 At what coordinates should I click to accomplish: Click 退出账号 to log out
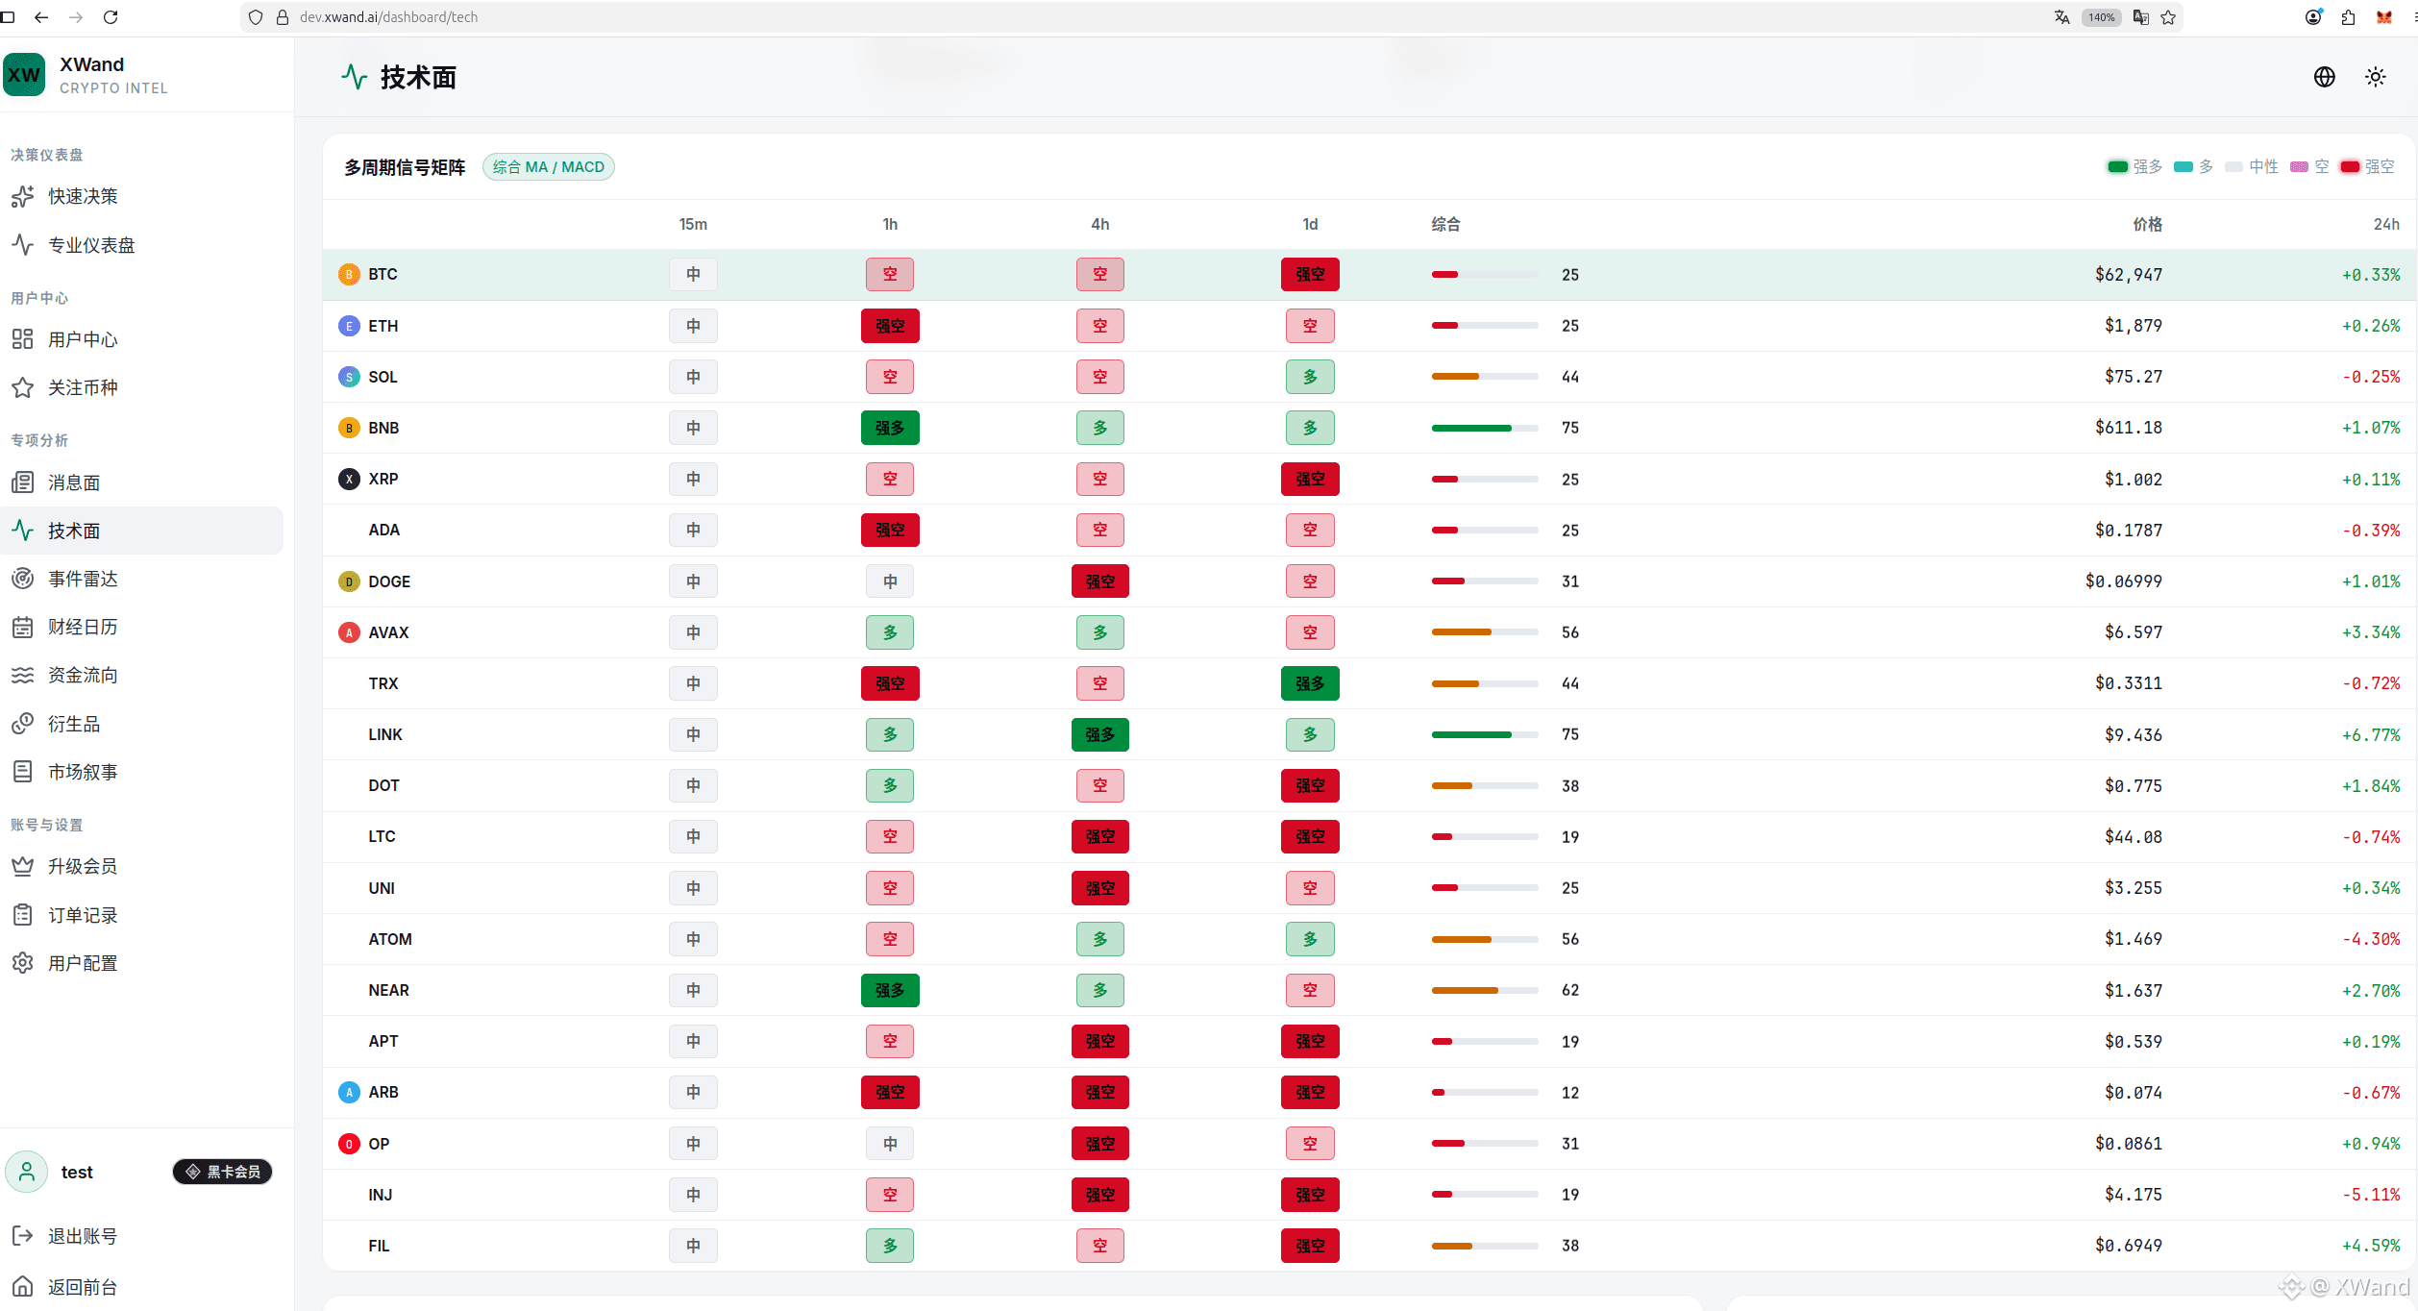(142, 1236)
